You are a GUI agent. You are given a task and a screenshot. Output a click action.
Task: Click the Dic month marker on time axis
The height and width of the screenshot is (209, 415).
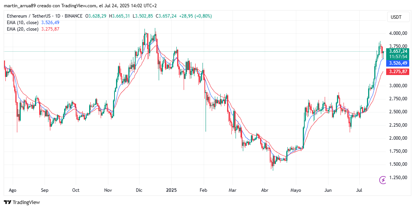139,190
